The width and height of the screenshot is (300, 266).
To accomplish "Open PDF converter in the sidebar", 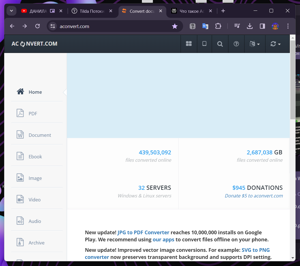I will click(37, 114).
